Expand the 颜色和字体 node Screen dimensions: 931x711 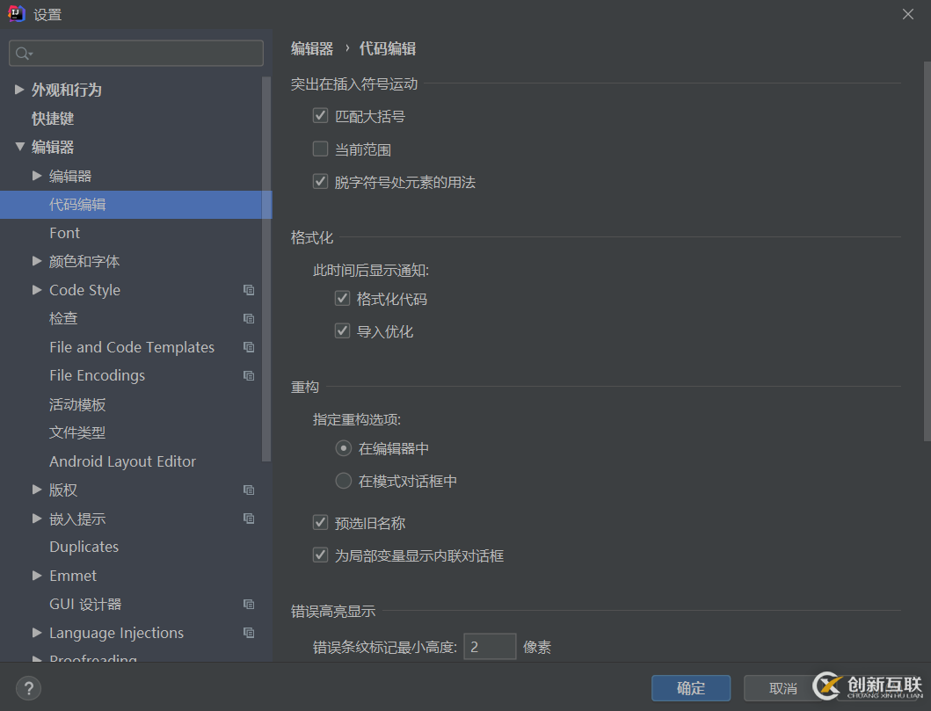pyautogui.click(x=37, y=261)
